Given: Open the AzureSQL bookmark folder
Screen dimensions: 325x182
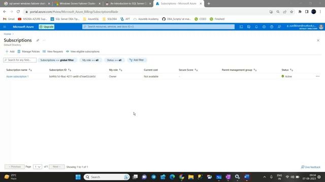Looking at the screenshot, I should point(91,19).
